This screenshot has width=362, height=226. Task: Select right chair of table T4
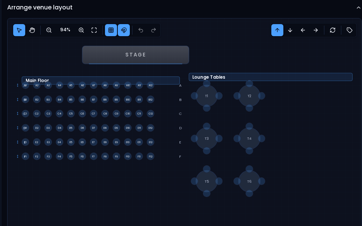click(262, 139)
